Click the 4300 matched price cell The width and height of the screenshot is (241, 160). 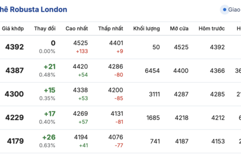pyautogui.click(x=14, y=94)
